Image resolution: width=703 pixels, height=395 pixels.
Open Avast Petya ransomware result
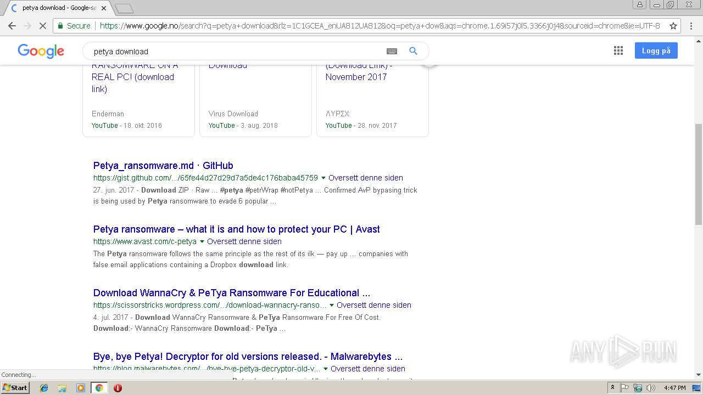click(x=236, y=229)
